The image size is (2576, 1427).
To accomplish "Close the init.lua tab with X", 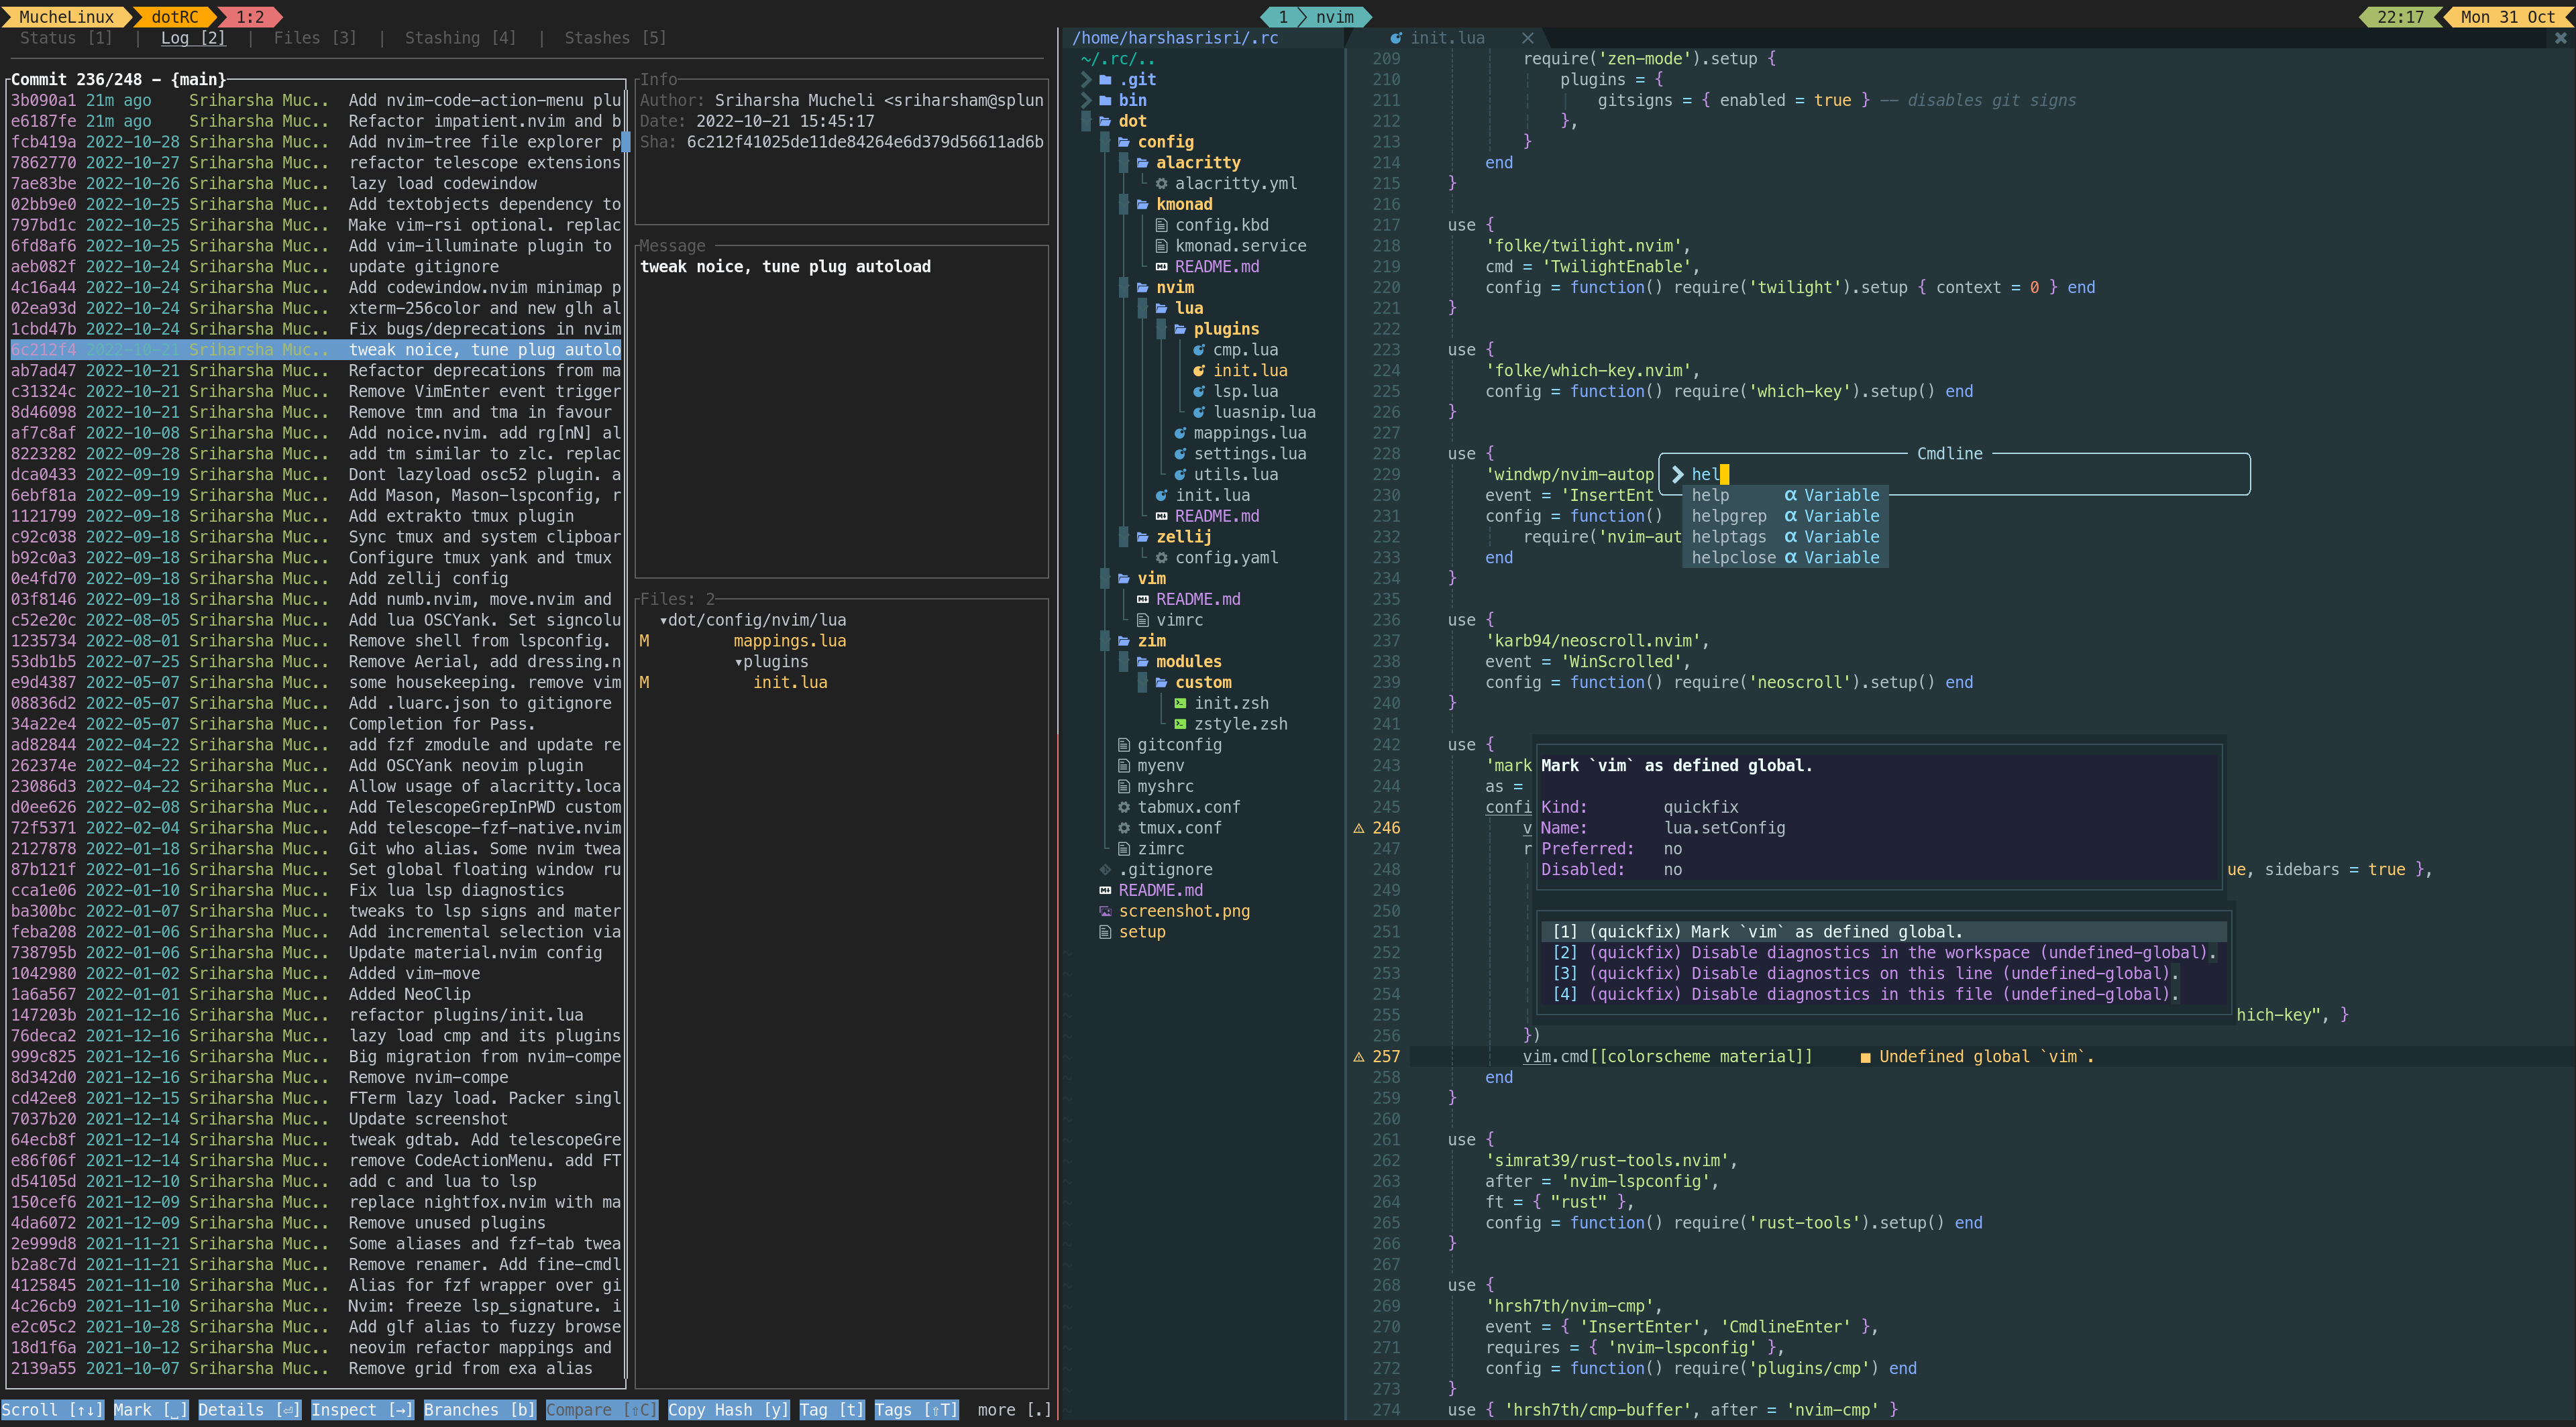I will (1527, 38).
